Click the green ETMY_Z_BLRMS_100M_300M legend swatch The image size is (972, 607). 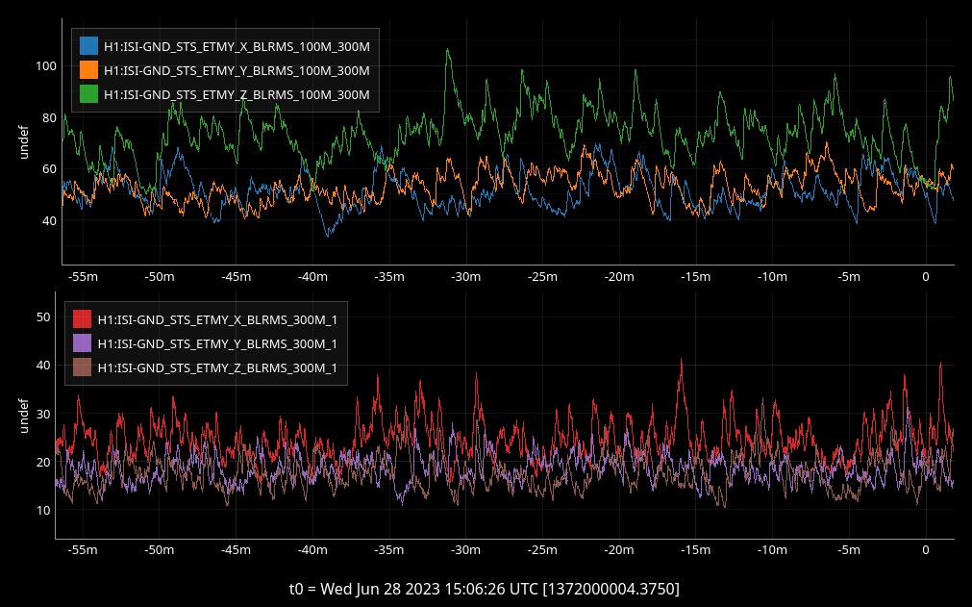pyautogui.click(x=89, y=94)
